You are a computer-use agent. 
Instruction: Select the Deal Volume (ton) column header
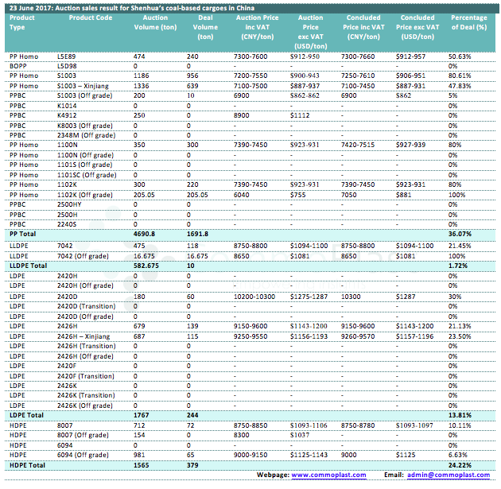click(x=205, y=27)
